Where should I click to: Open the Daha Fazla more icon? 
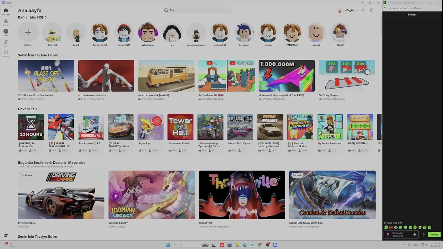(x=6, y=53)
